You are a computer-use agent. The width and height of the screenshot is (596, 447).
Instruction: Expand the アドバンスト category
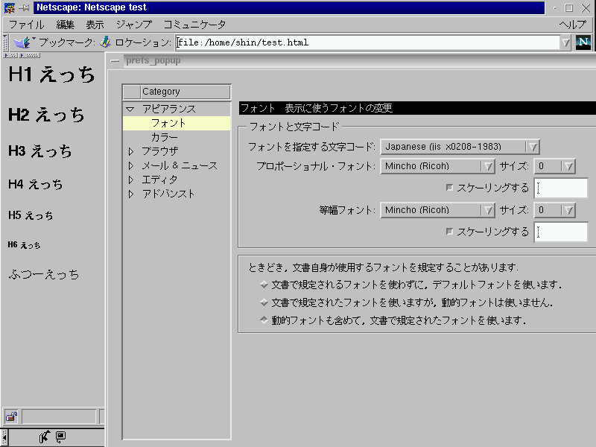(x=131, y=194)
